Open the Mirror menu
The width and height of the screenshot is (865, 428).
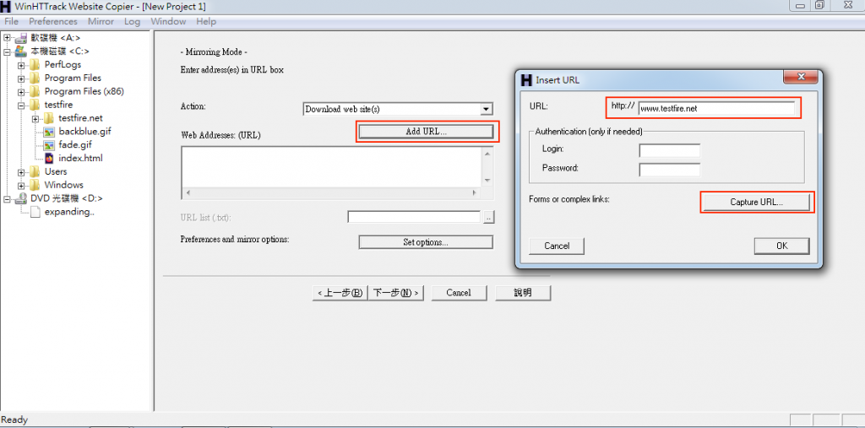[101, 21]
